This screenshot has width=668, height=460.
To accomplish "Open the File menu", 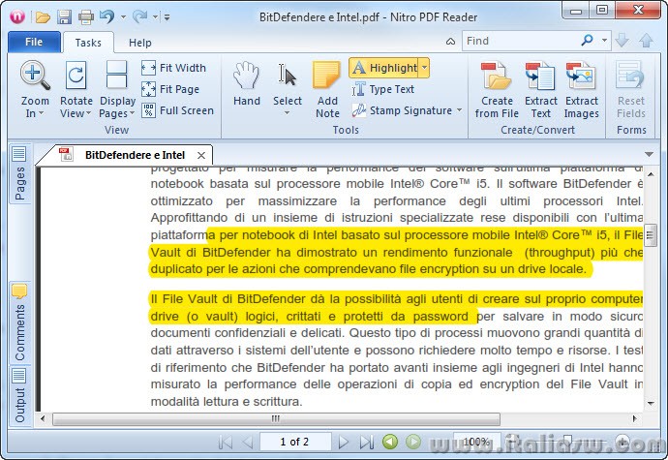I will 34,42.
